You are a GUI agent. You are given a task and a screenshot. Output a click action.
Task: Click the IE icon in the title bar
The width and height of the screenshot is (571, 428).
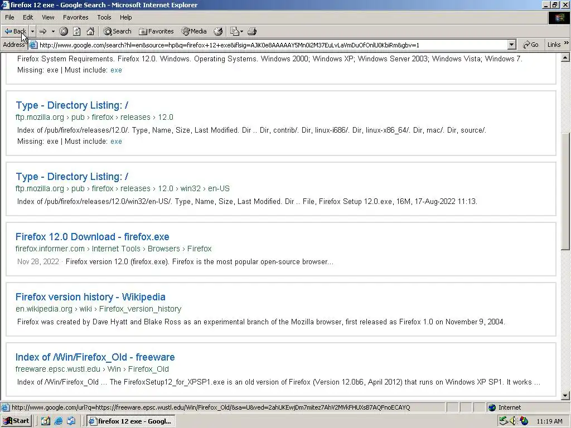point(5,4)
